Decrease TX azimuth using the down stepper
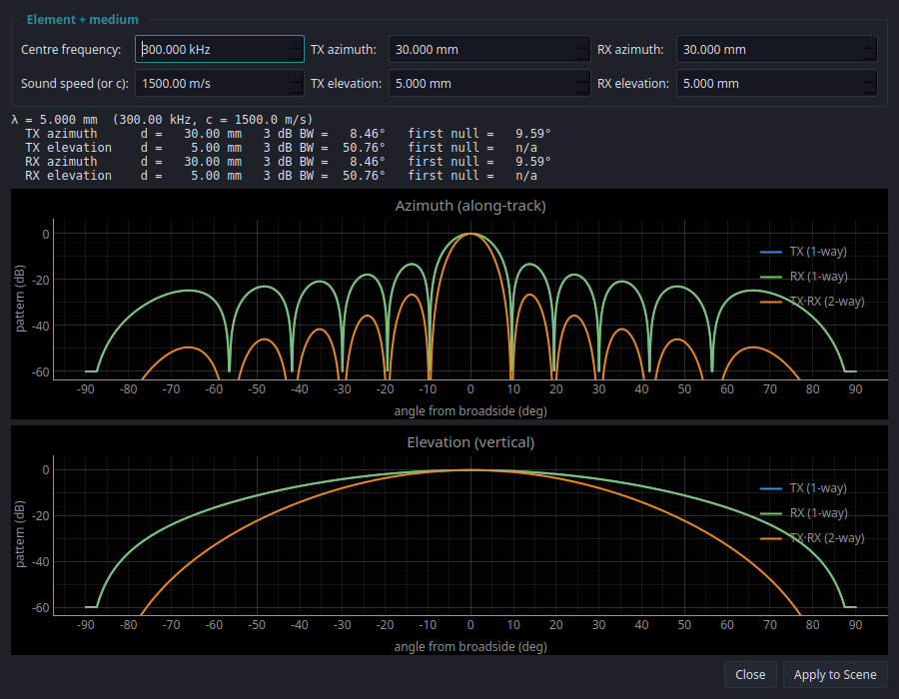The image size is (899, 699). click(582, 56)
